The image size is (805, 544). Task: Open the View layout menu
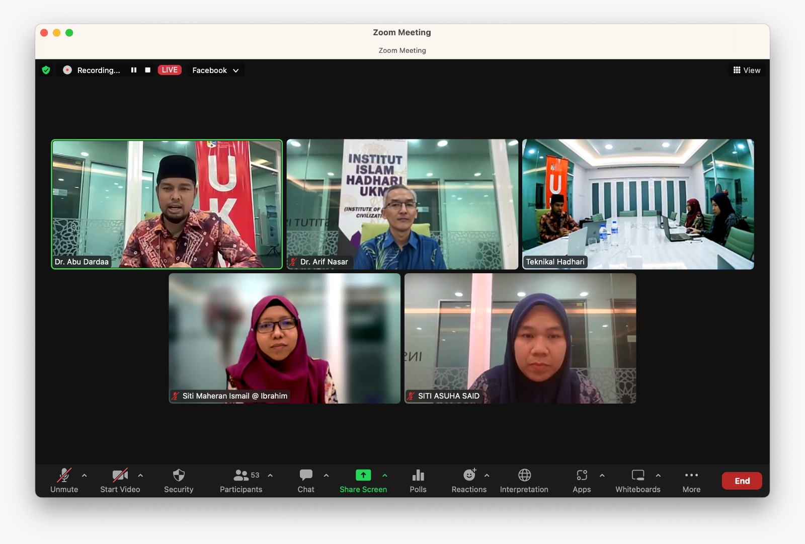(x=747, y=70)
